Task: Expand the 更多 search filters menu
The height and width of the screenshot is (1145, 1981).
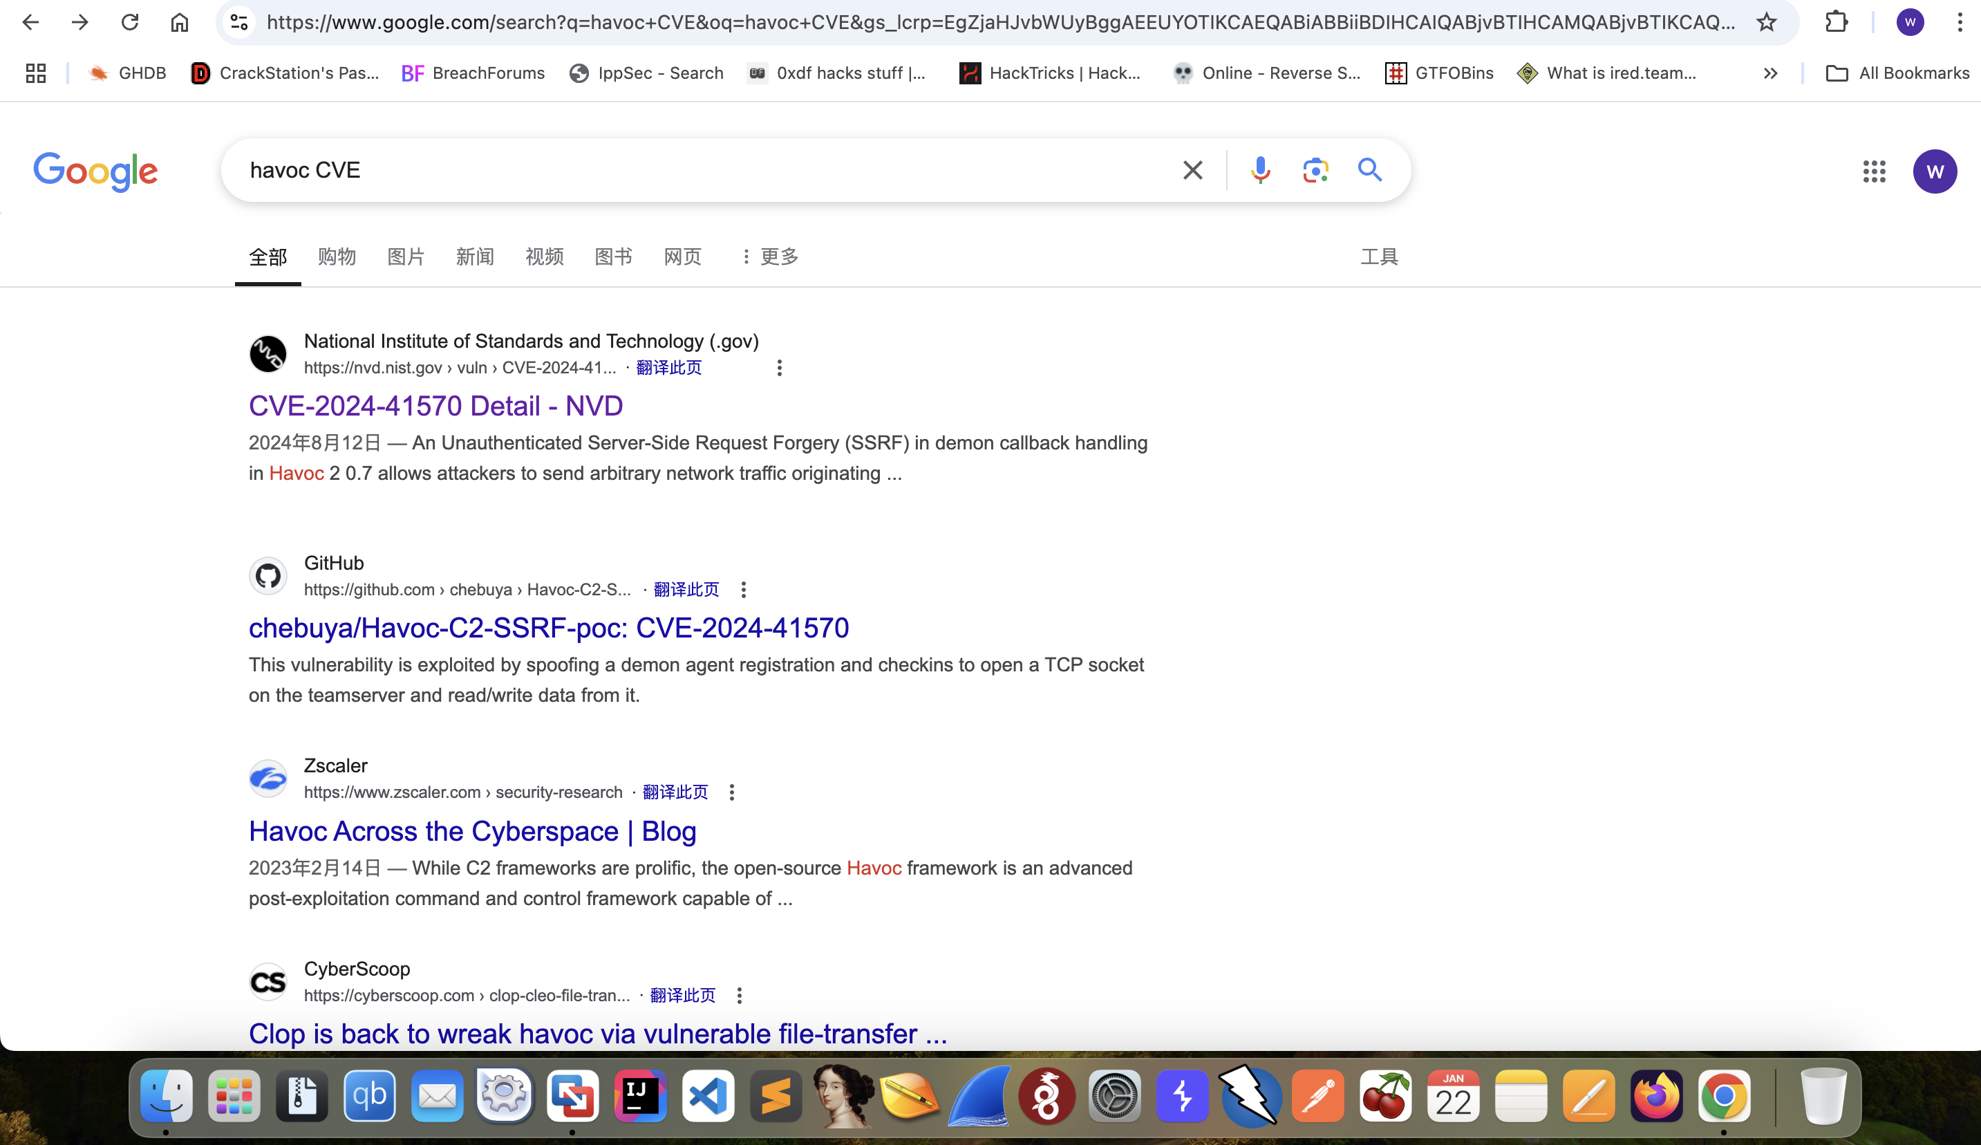Action: [771, 257]
